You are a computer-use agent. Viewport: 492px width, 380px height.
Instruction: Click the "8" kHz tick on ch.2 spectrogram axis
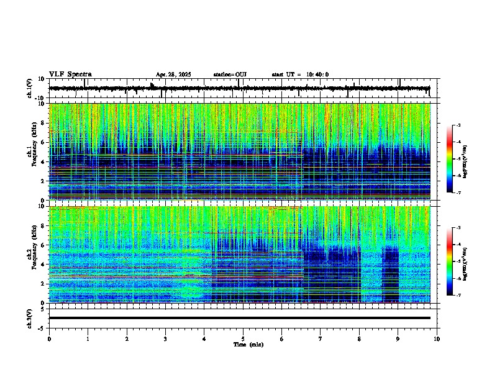point(43,226)
